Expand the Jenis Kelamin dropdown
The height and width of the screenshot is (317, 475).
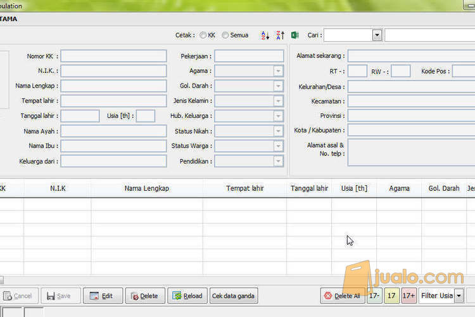(278, 101)
